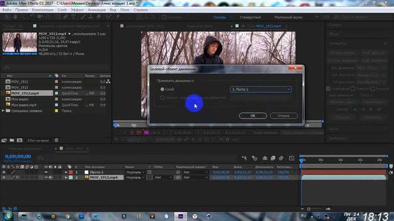Click the blue timecode 0;00;00;00
394x221 pixels.
(18, 157)
